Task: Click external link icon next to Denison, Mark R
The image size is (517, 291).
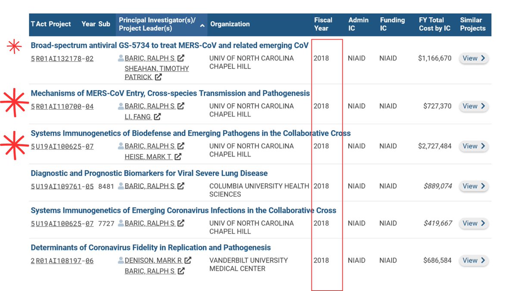Action: [x=187, y=260]
